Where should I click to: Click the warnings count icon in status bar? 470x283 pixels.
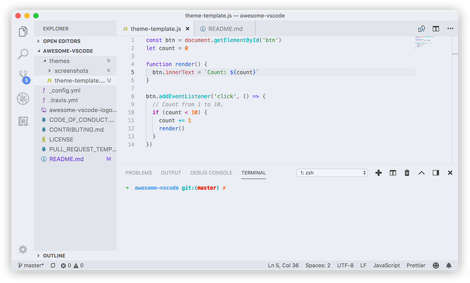(76, 265)
